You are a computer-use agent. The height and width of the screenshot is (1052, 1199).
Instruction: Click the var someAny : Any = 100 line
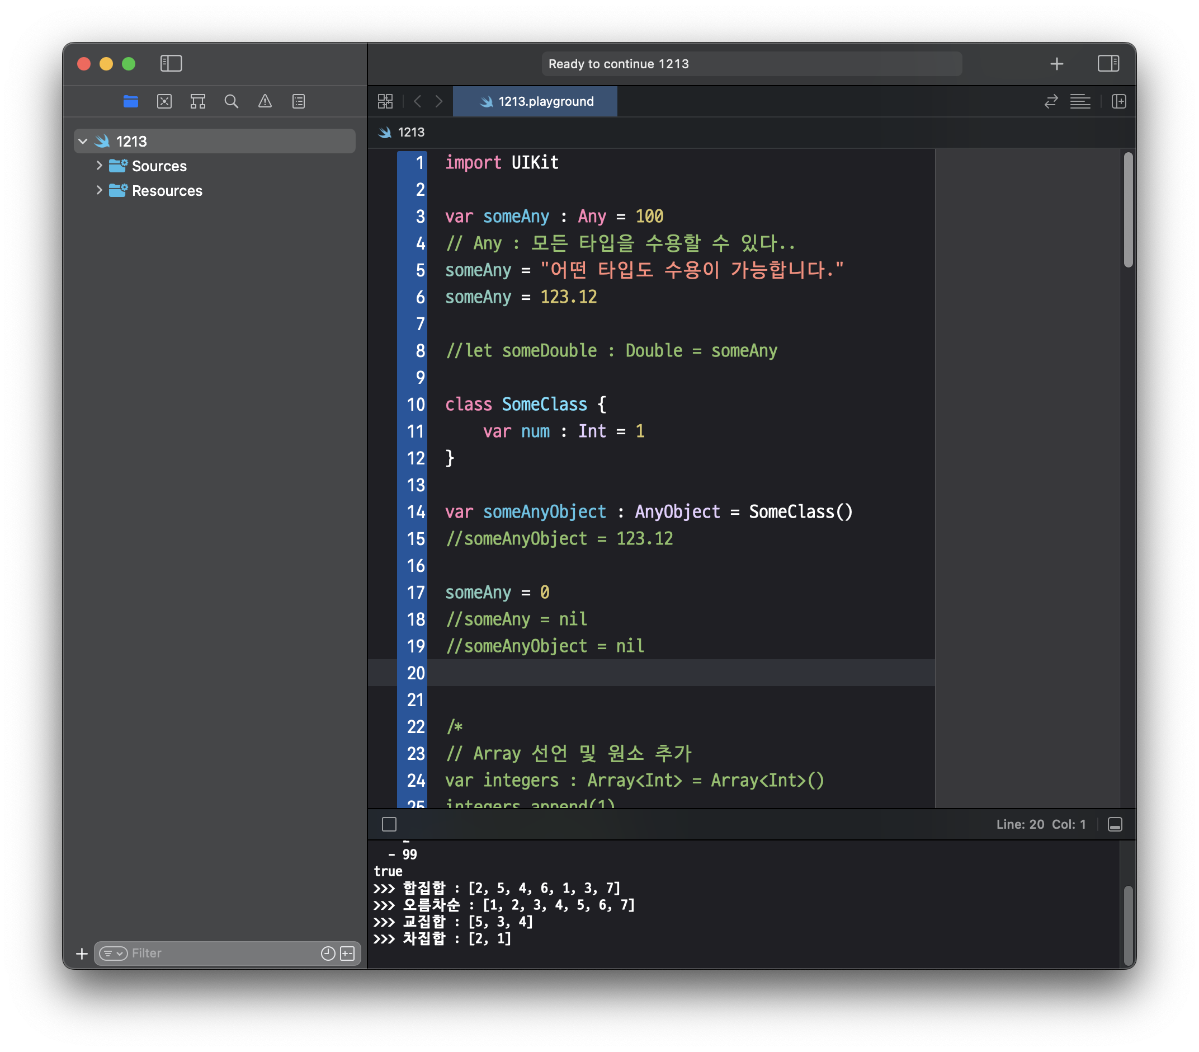(x=554, y=217)
